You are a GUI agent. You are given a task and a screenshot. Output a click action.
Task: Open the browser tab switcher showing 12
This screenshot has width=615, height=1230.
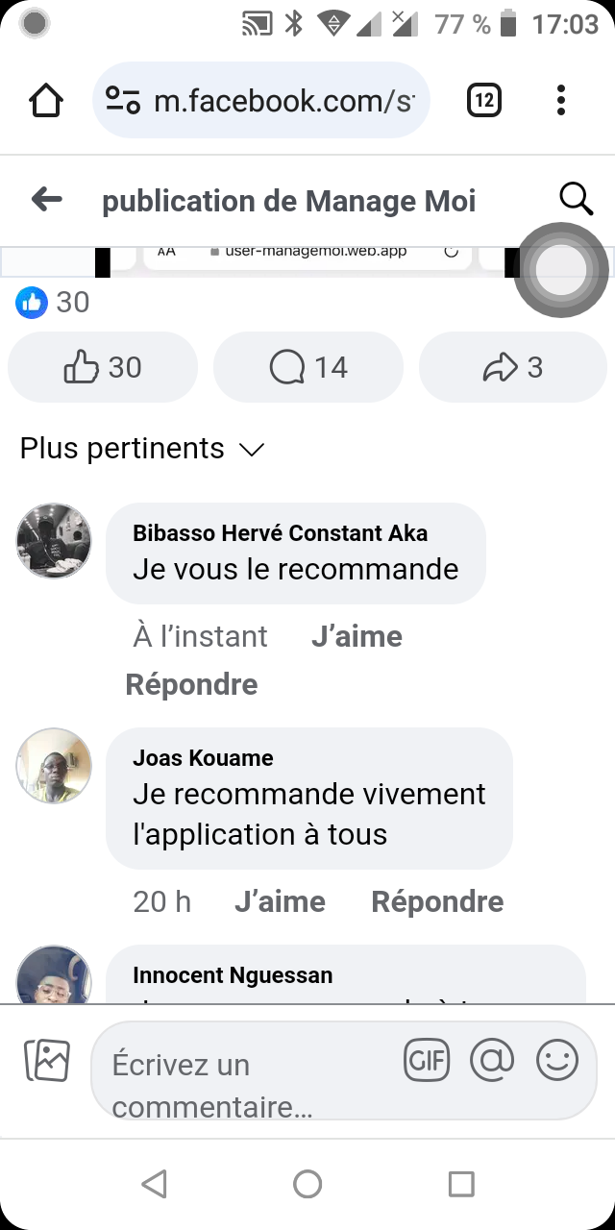pyautogui.click(x=483, y=100)
